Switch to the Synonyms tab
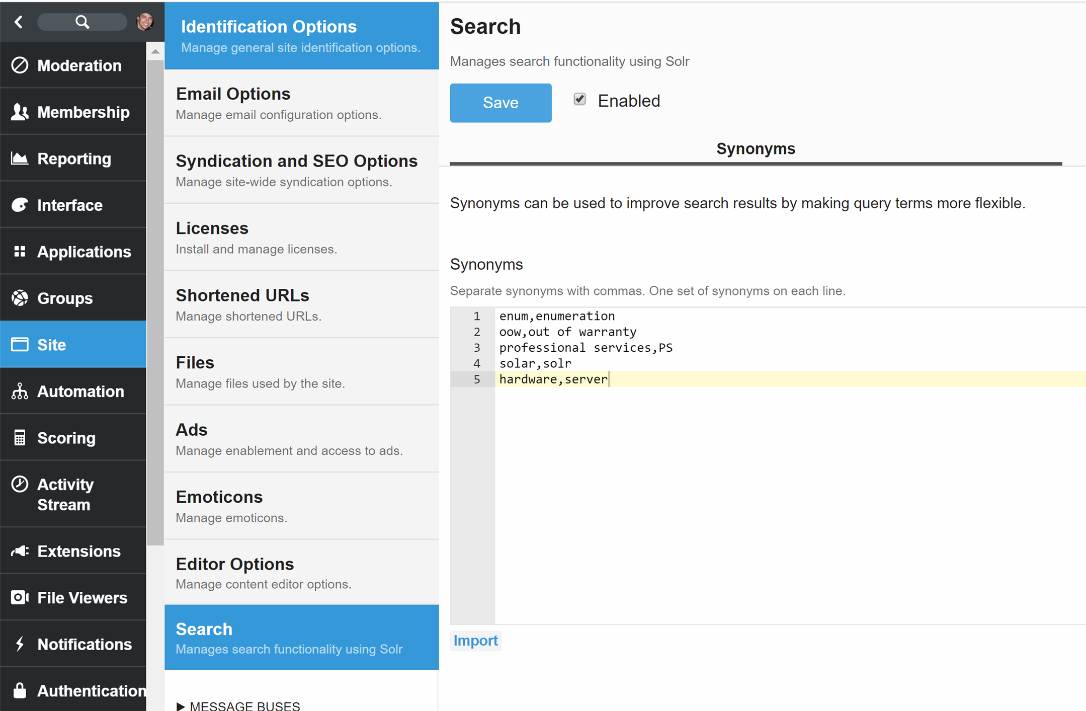This screenshot has width=1086, height=711. (756, 149)
